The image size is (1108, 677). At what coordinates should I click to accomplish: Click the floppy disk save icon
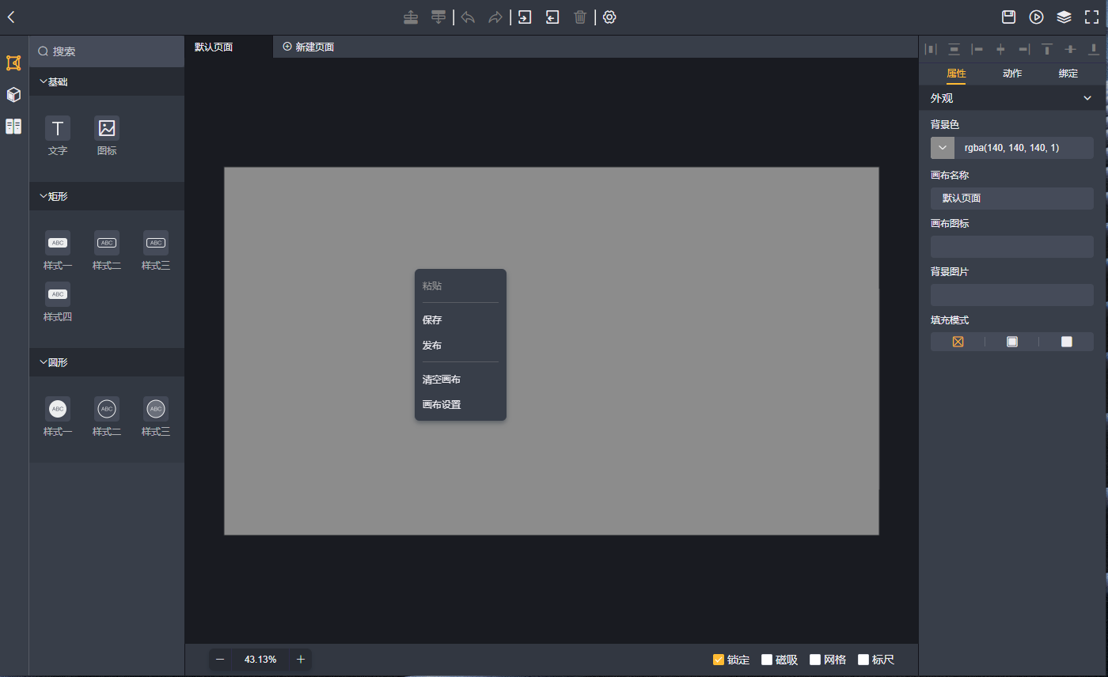click(1008, 17)
